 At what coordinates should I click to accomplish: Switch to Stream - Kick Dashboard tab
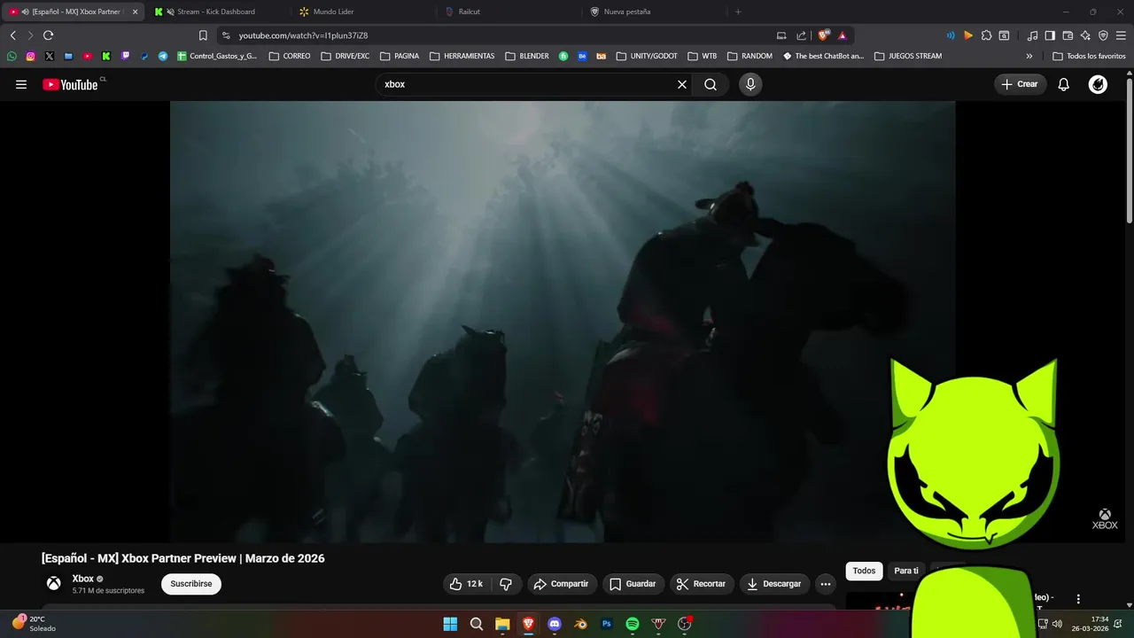coord(215,12)
